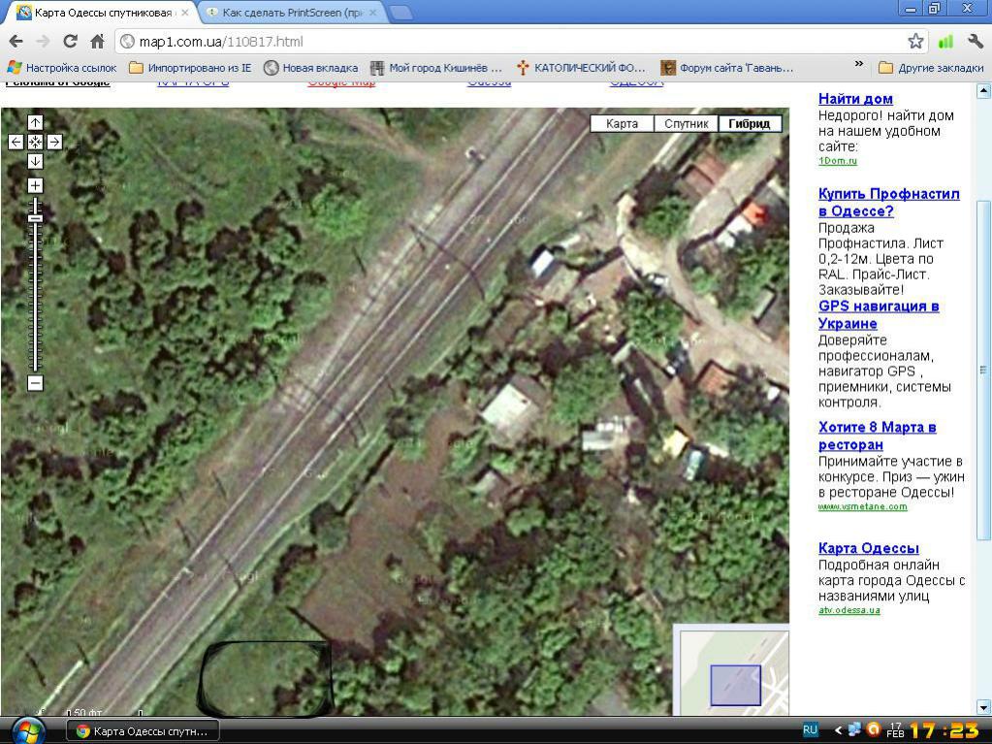Open a new browser tab
Image resolution: width=992 pixels, height=744 pixels.
[400, 13]
